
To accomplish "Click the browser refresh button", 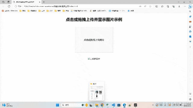I will 9,6.
